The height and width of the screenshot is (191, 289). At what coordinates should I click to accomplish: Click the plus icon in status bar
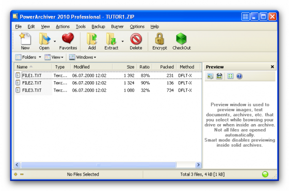pos(15,174)
